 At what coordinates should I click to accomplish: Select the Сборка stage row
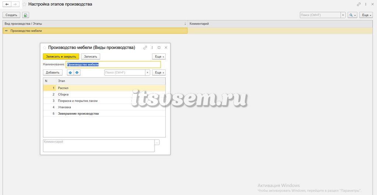point(104,95)
